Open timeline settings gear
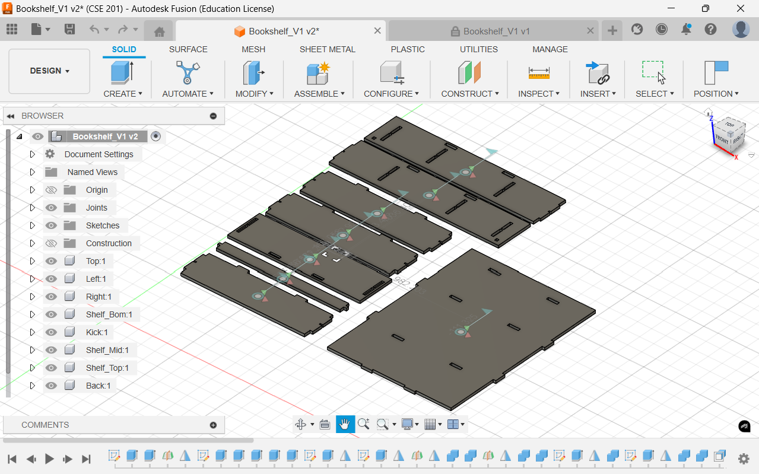Viewport: 759px width, 474px height. pyautogui.click(x=744, y=459)
